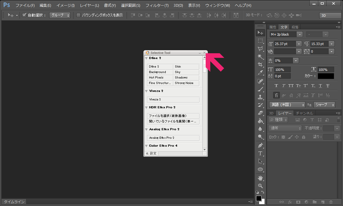Viewport: 343px width, 206px height.
Task: Click the link layers icon
Action: [x=282, y=202]
